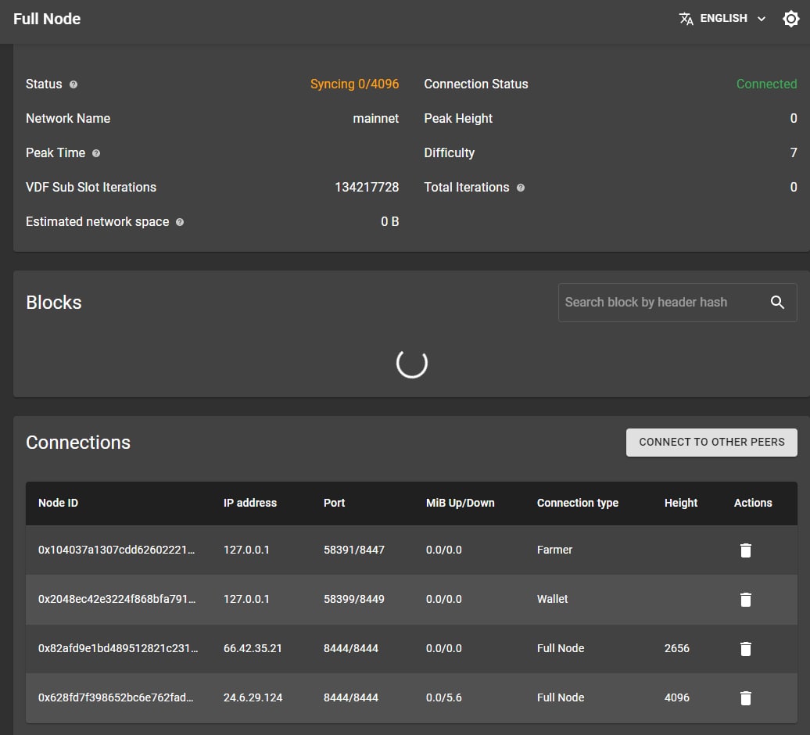Click the Blocks section heading

tap(54, 302)
